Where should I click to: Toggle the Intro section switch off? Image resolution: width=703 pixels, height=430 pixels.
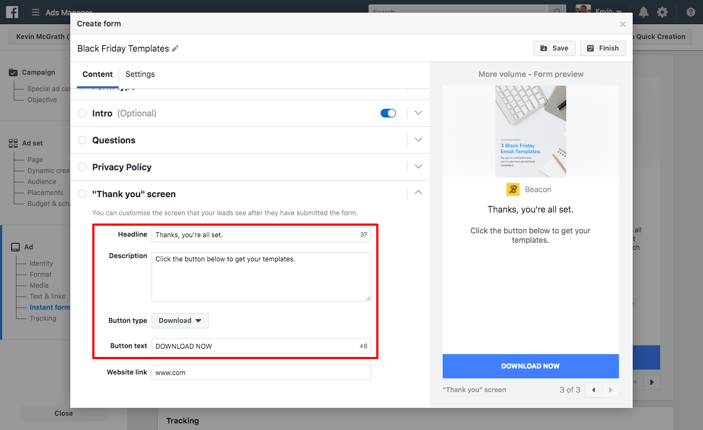[388, 113]
